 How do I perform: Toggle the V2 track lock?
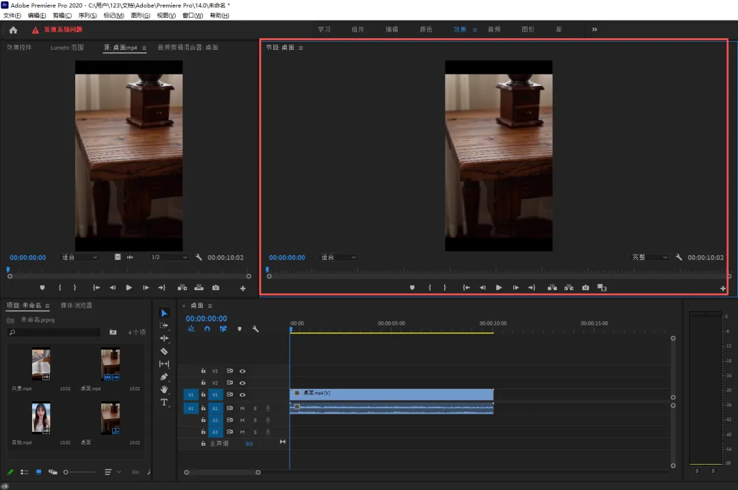(203, 383)
